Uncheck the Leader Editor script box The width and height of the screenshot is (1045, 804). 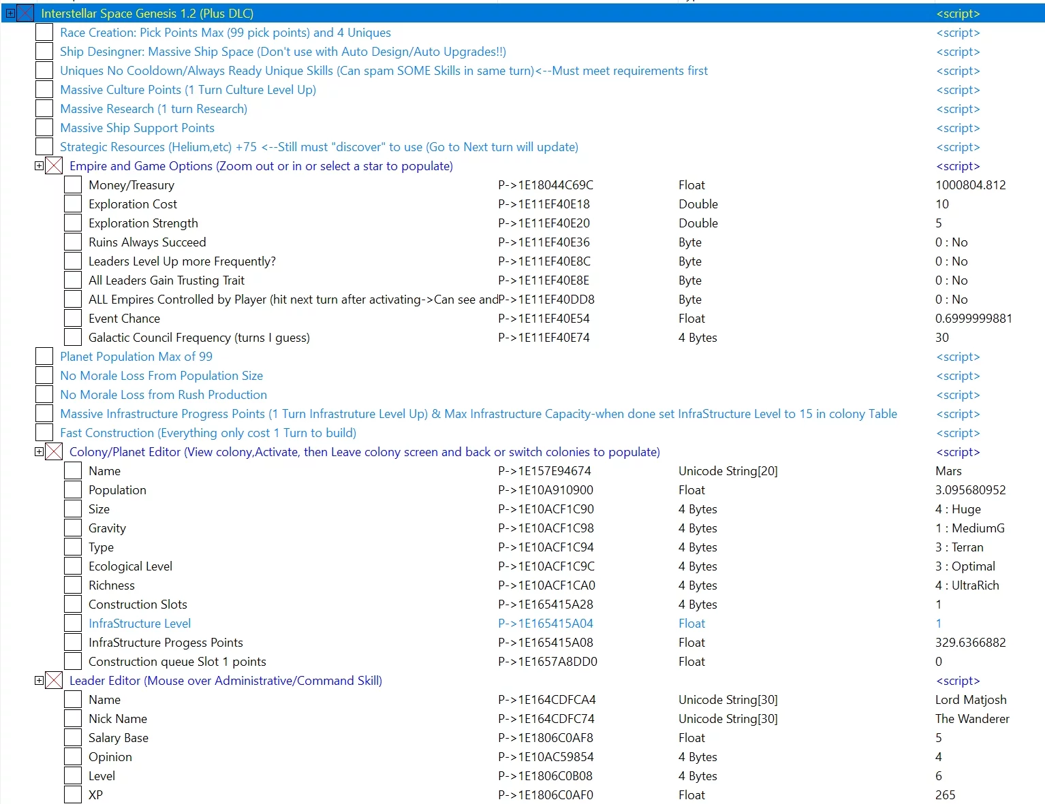point(54,681)
